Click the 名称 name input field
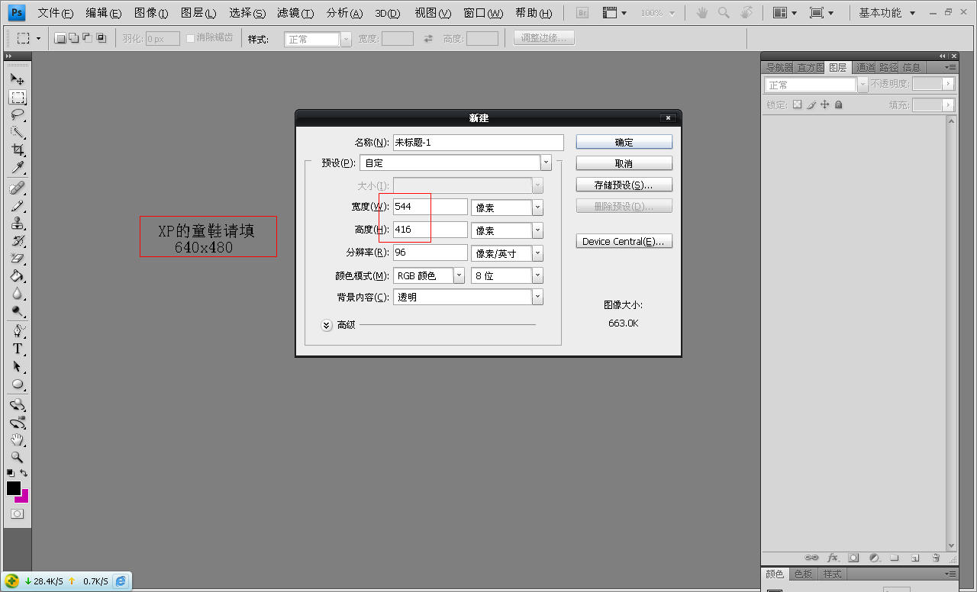This screenshot has width=977, height=592. coord(478,142)
